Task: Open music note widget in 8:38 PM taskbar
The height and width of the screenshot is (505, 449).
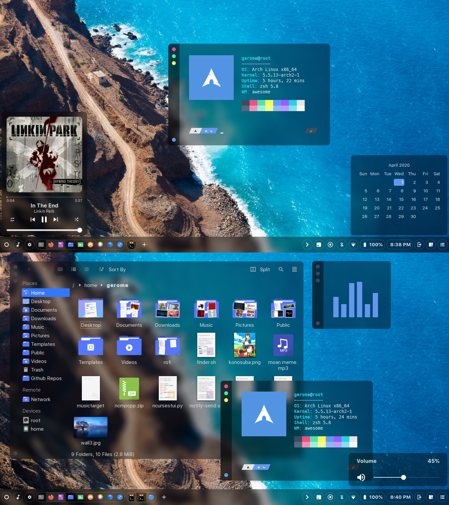Action: [18, 245]
